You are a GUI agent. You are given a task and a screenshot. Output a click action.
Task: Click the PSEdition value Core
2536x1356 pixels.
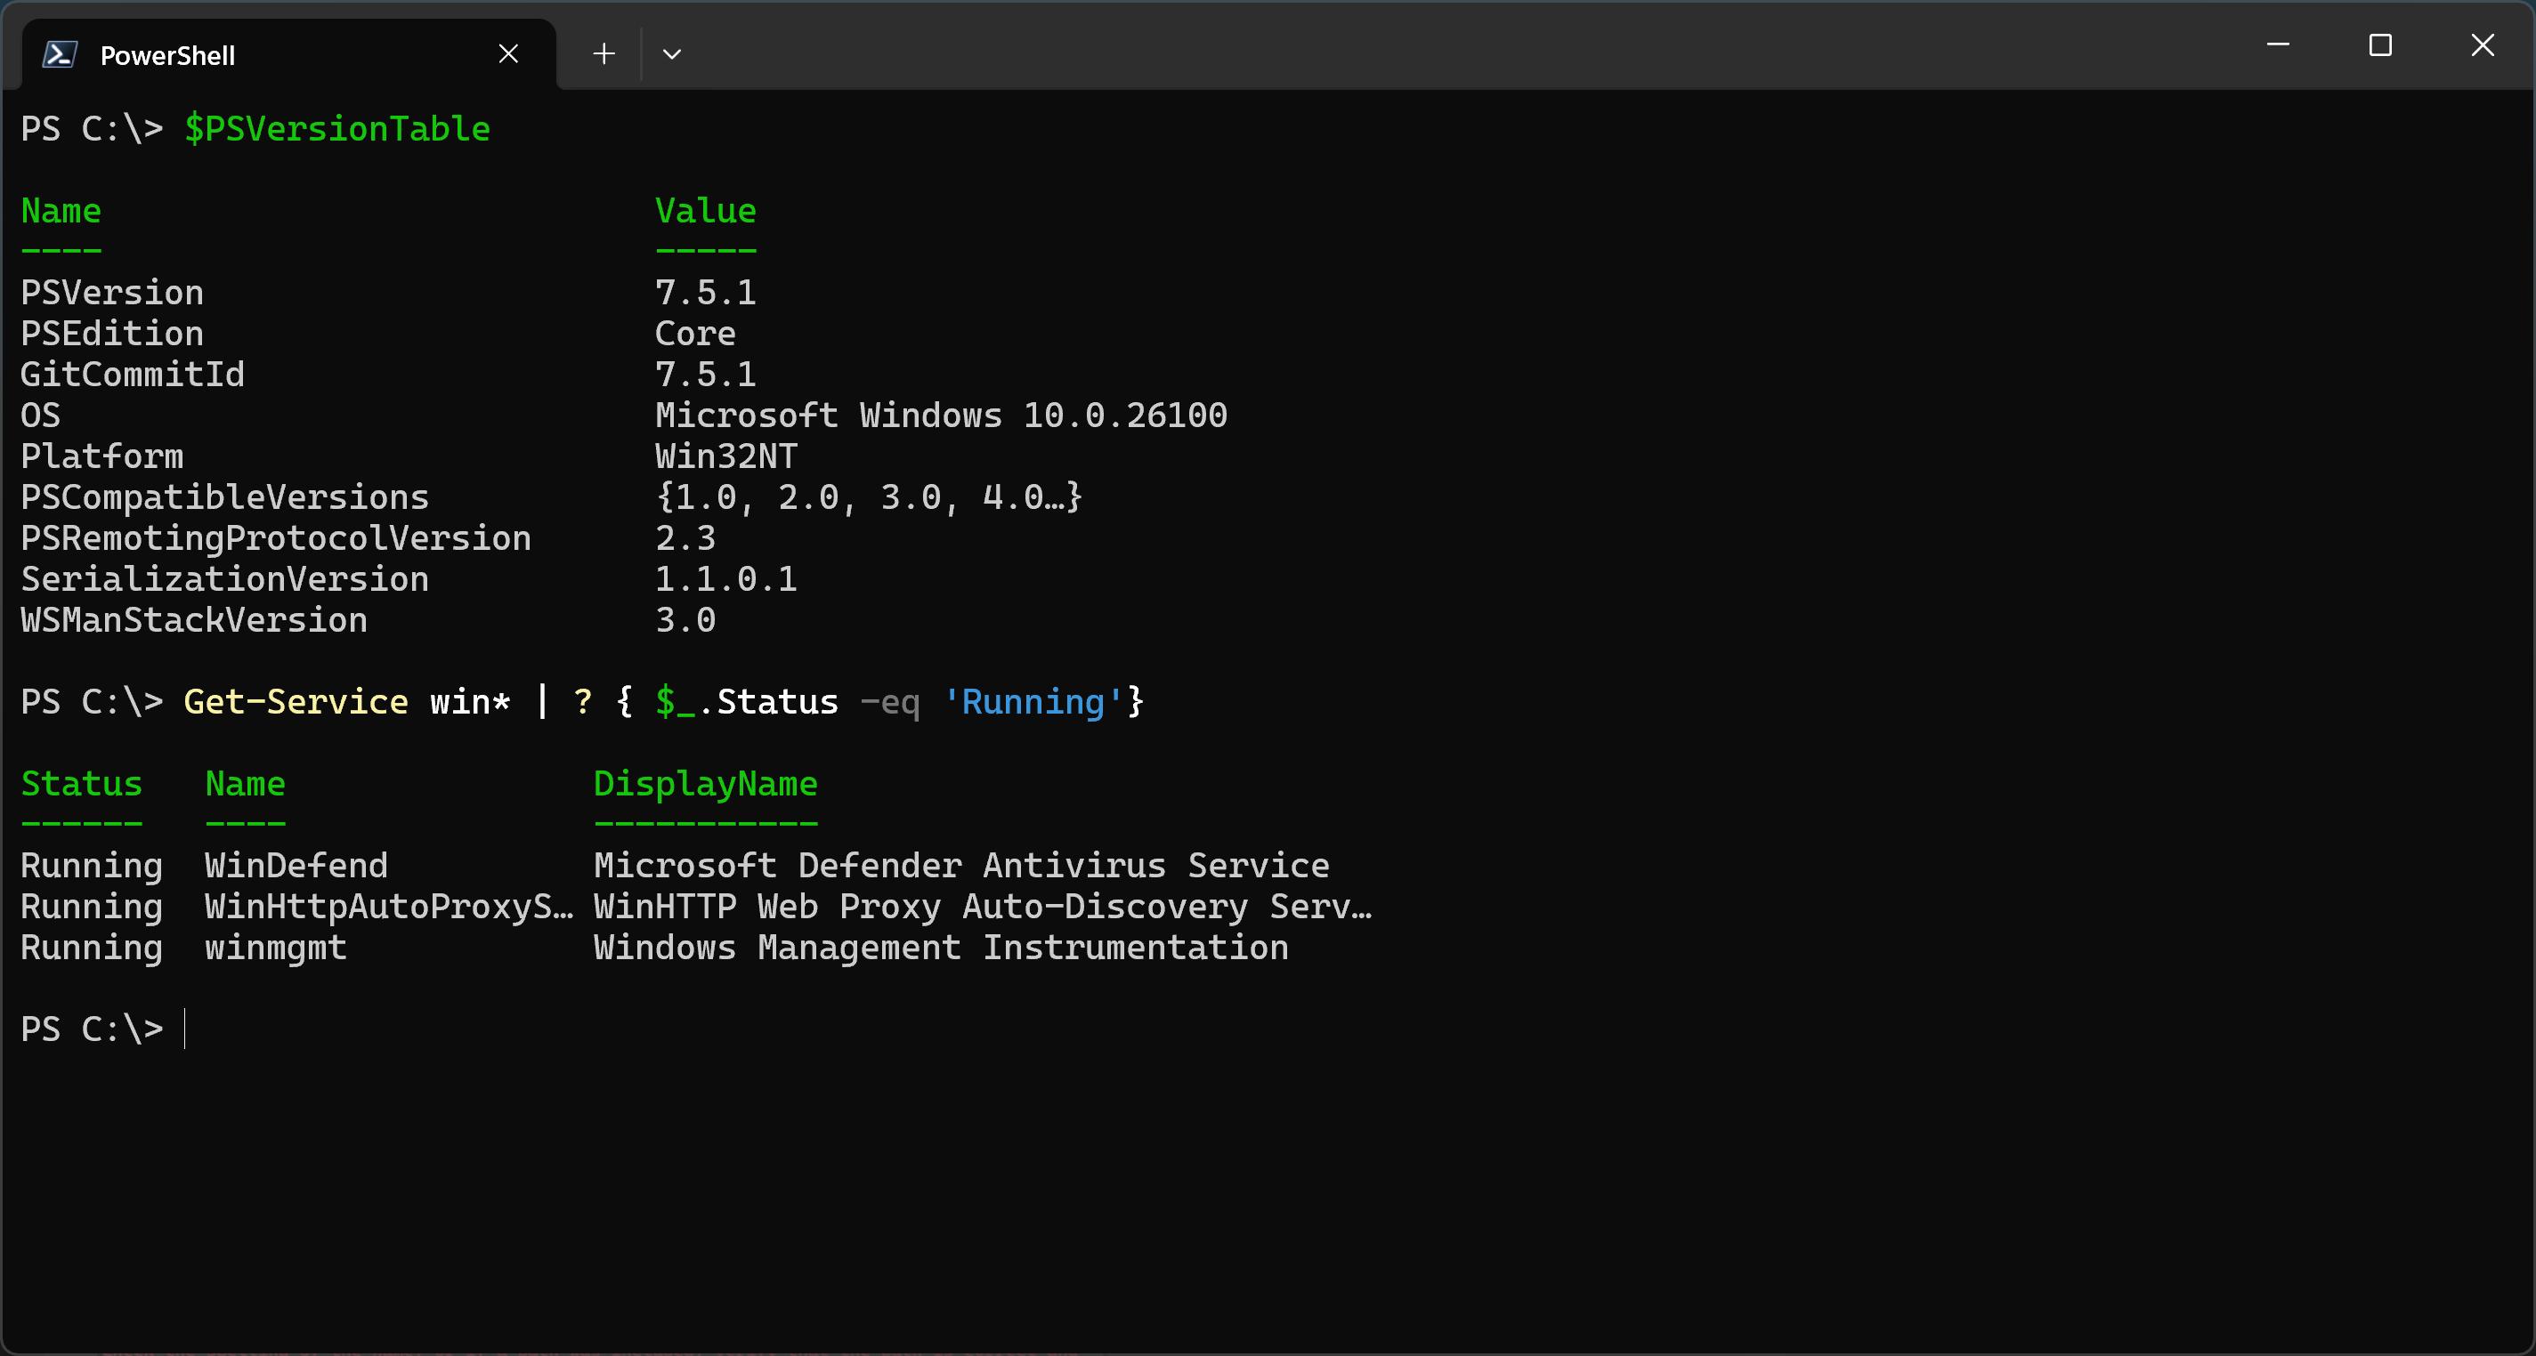pyautogui.click(x=696, y=334)
